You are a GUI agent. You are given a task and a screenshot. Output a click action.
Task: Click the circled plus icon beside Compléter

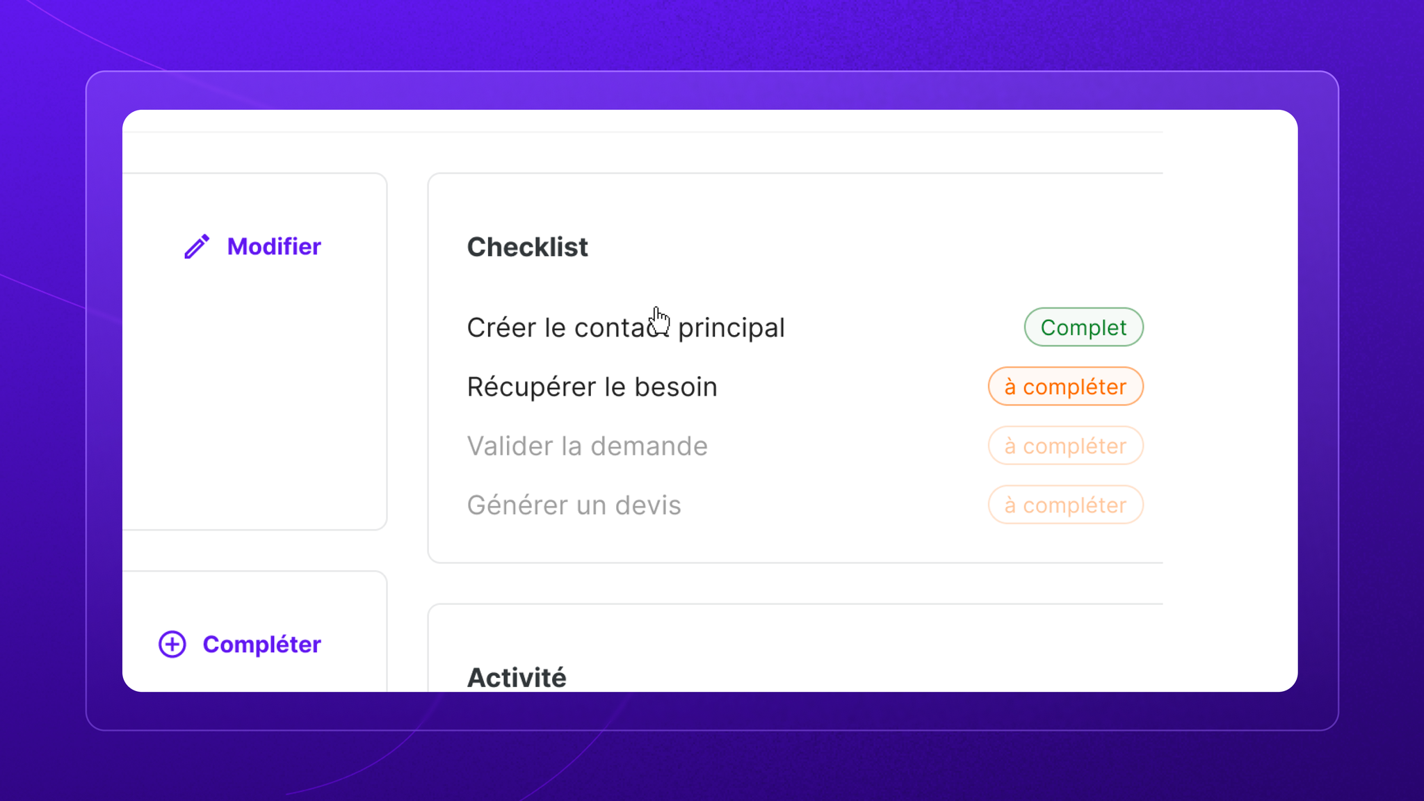coord(172,644)
